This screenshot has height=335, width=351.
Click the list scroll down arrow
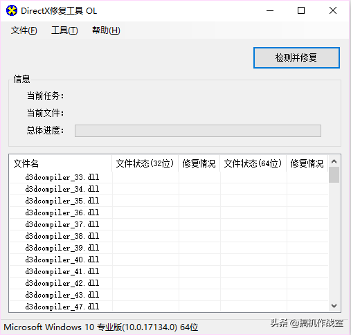pyautogui.click(x=334, y=306)
